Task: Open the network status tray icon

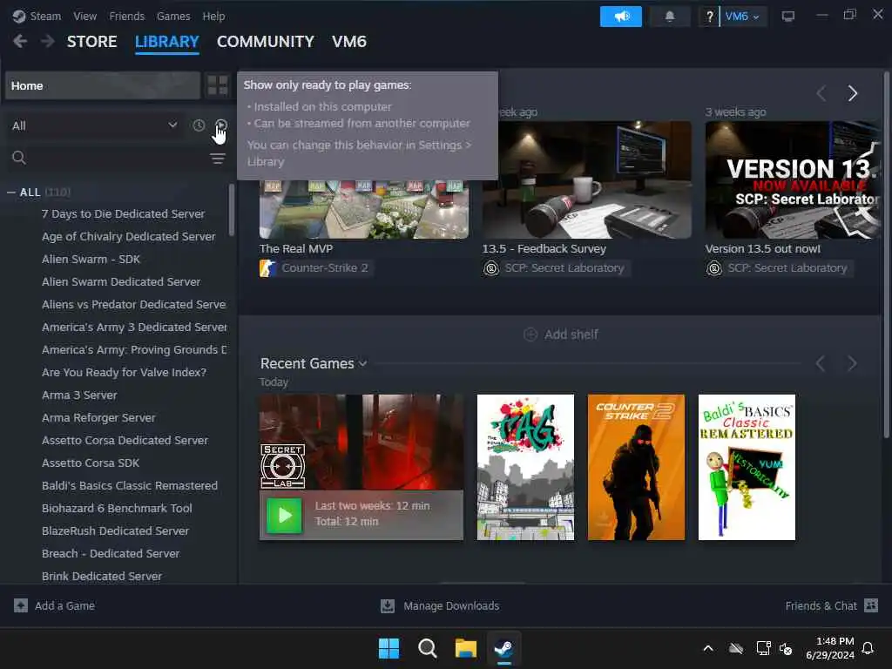Action: point(763,648)
